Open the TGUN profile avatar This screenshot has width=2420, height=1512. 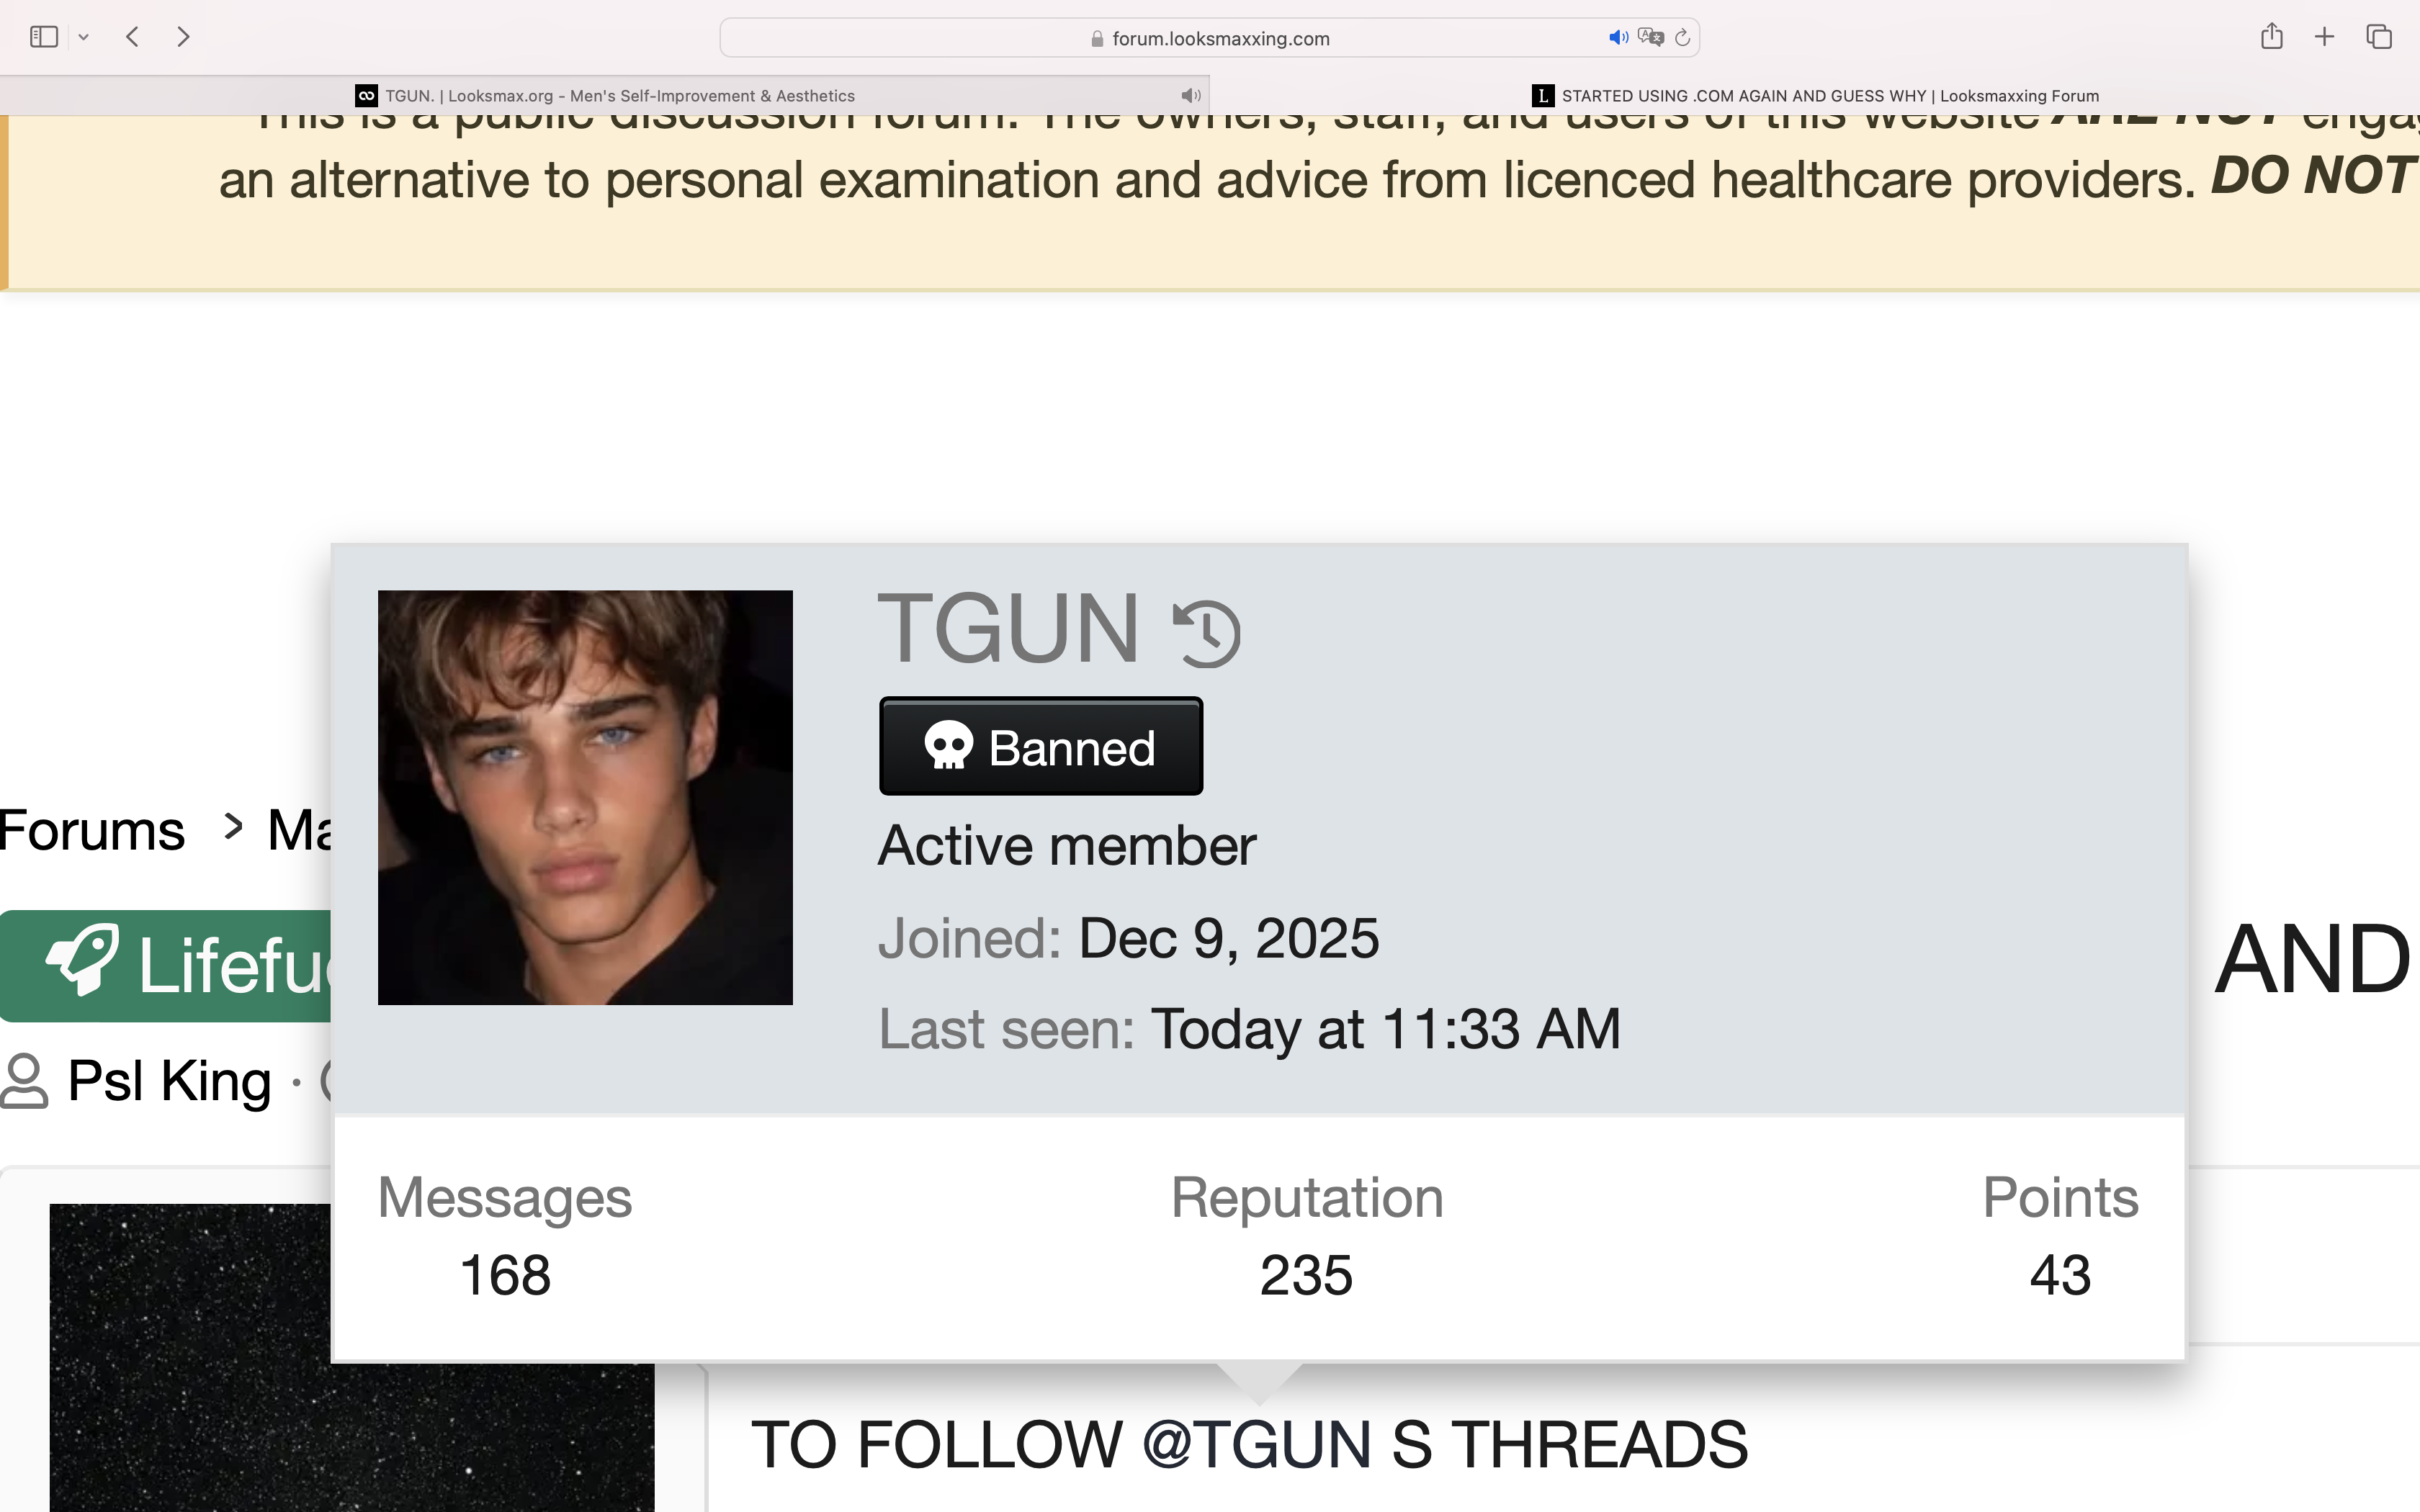coord(585,797)
